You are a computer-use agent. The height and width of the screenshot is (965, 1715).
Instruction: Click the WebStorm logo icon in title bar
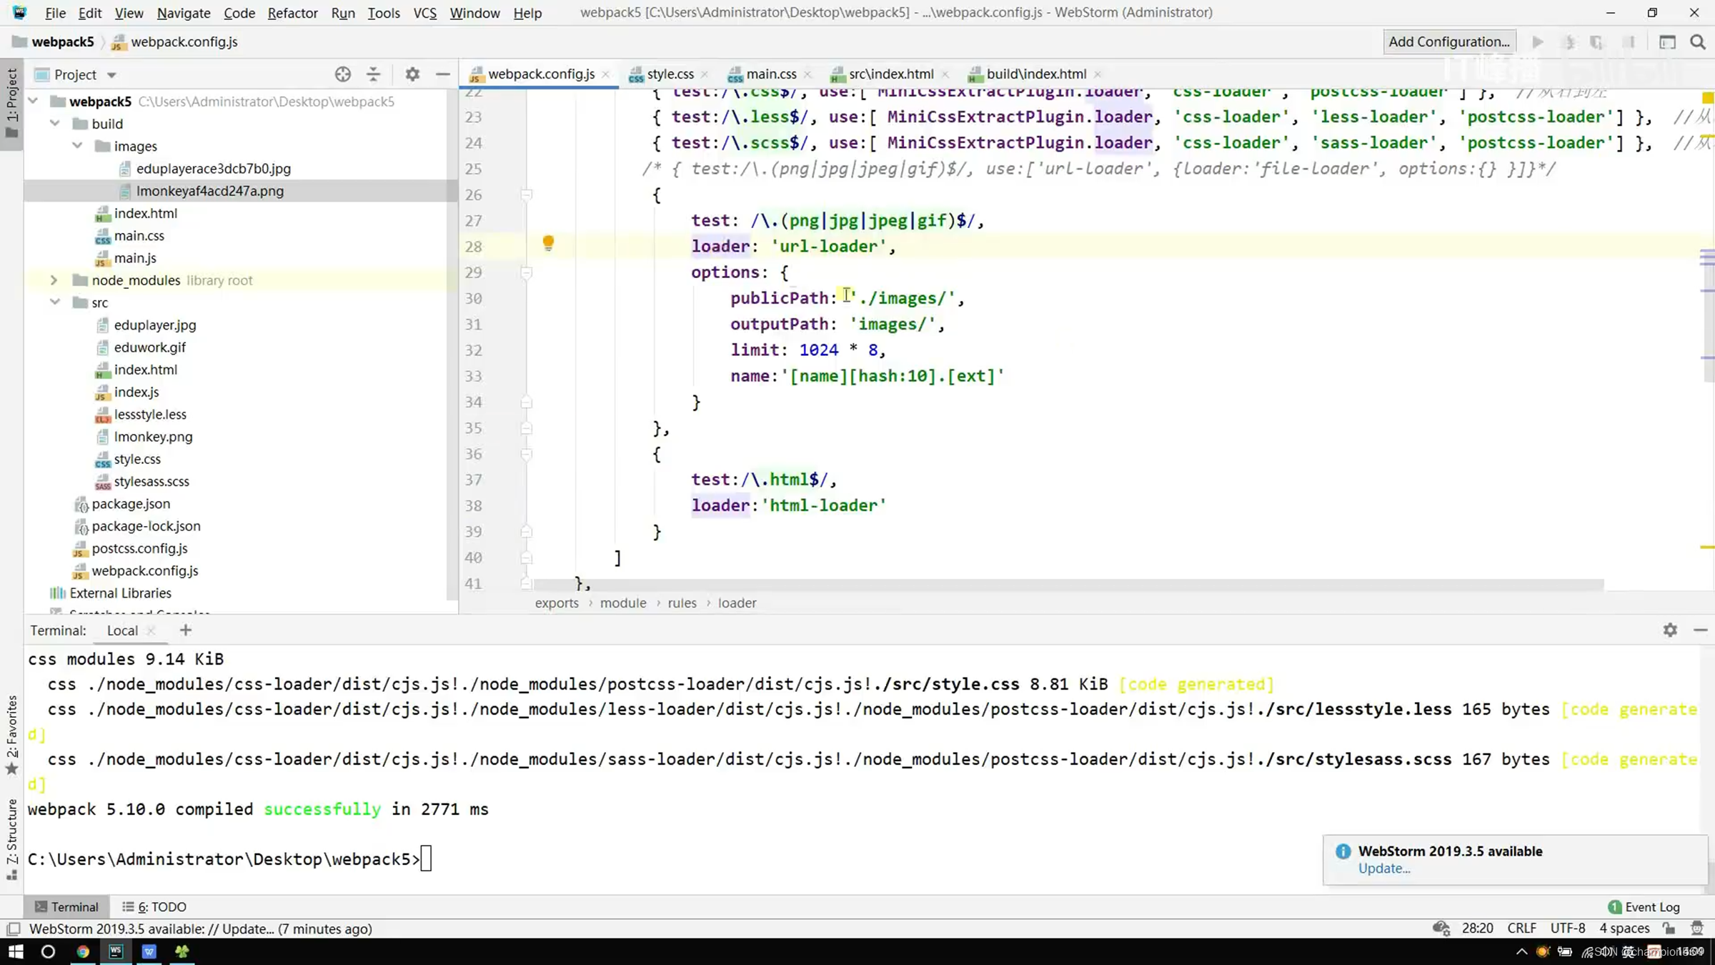click(19, 12)
